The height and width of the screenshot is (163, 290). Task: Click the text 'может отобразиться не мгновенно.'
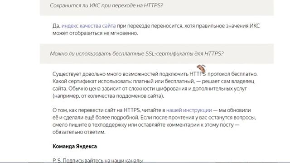point(95,33)
